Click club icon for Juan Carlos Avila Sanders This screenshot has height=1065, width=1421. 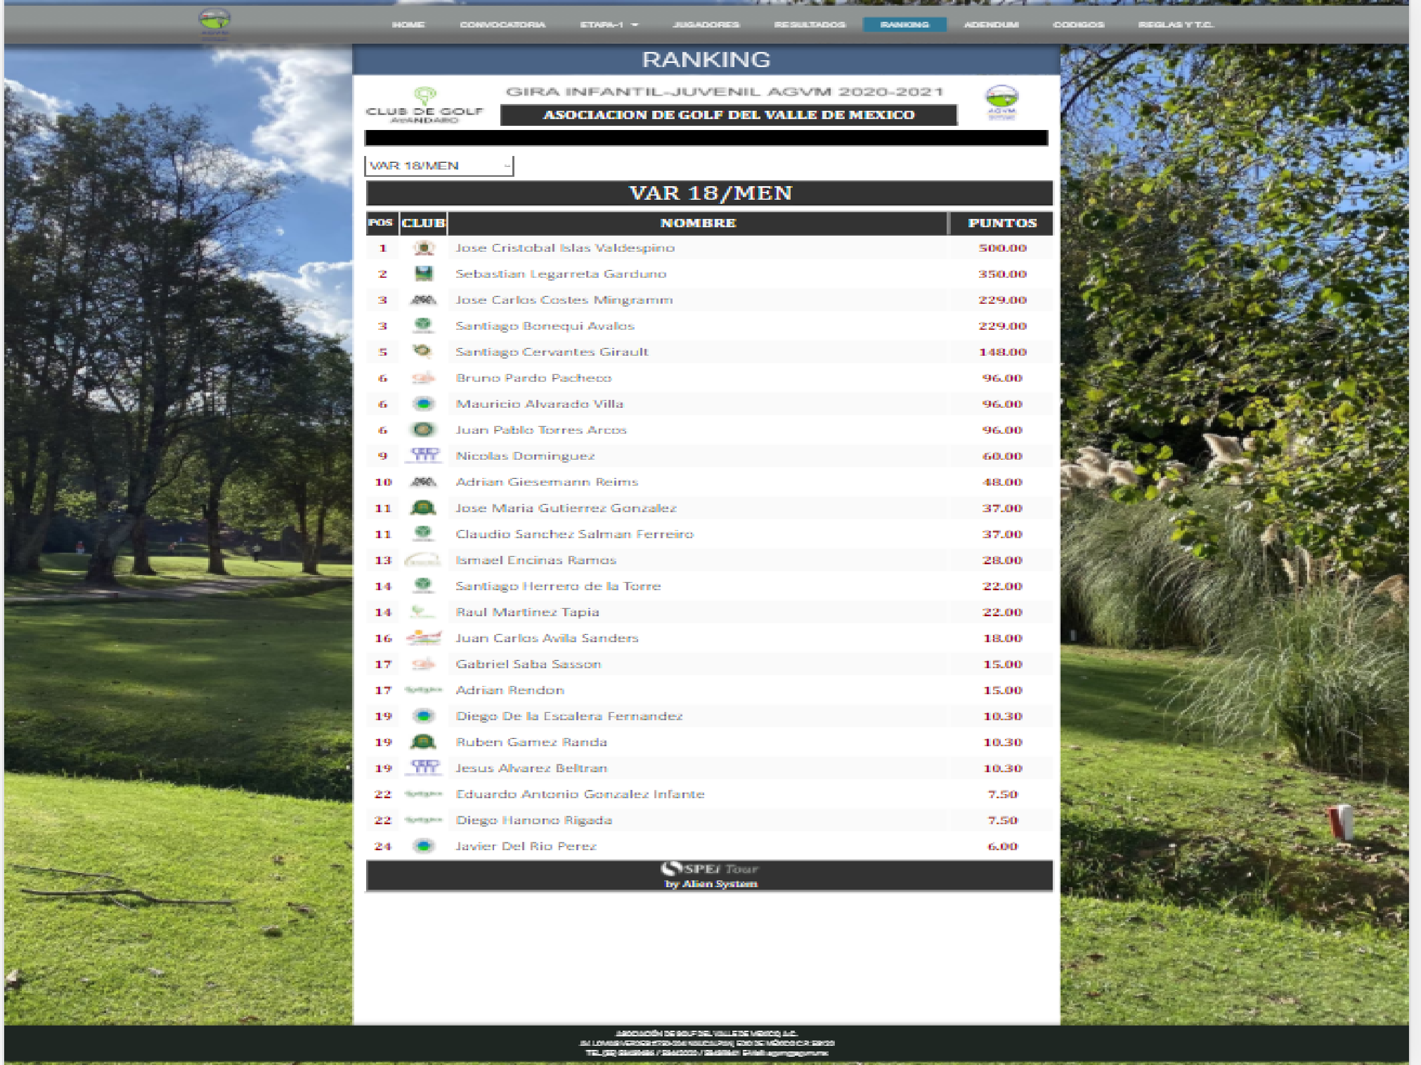tap(424, 638)
